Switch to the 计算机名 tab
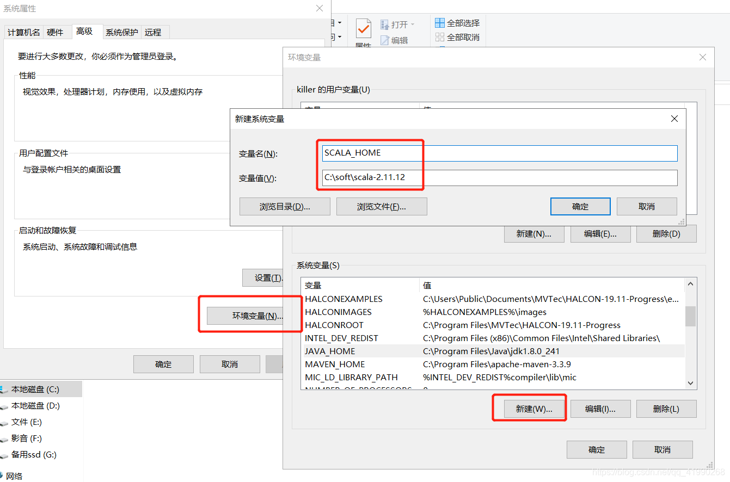The height and width of the screenshot is (482, 730). coord(23,33)
